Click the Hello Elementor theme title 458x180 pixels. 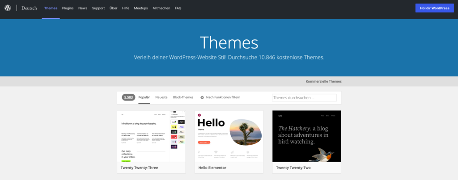(x=212, y=168)
